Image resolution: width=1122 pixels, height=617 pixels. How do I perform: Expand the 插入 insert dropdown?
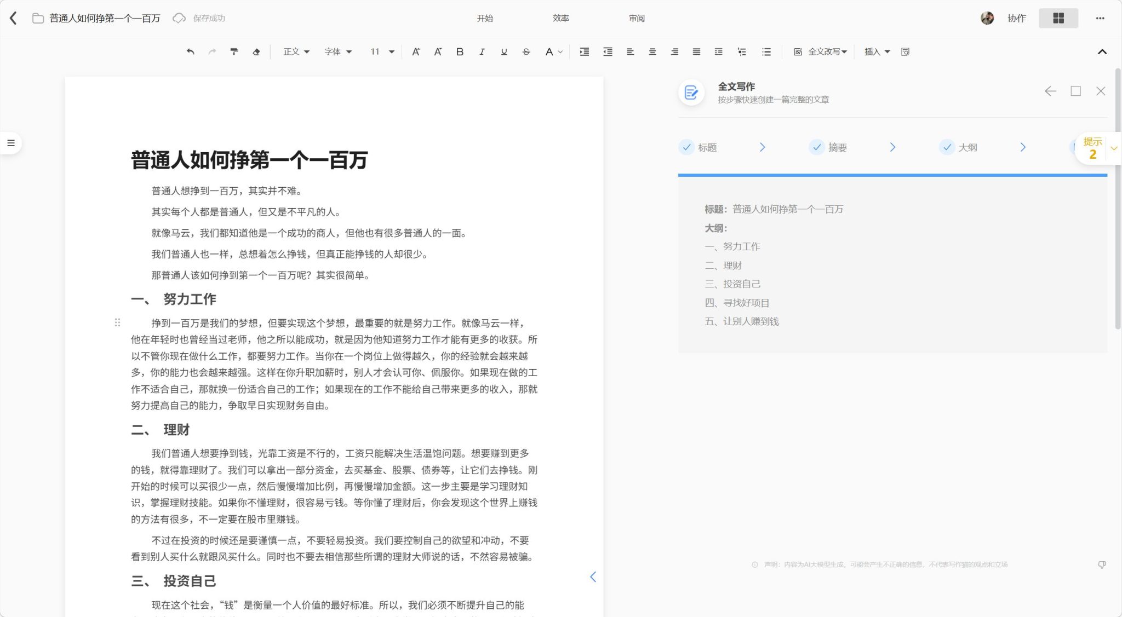click(x=877, y=51)
